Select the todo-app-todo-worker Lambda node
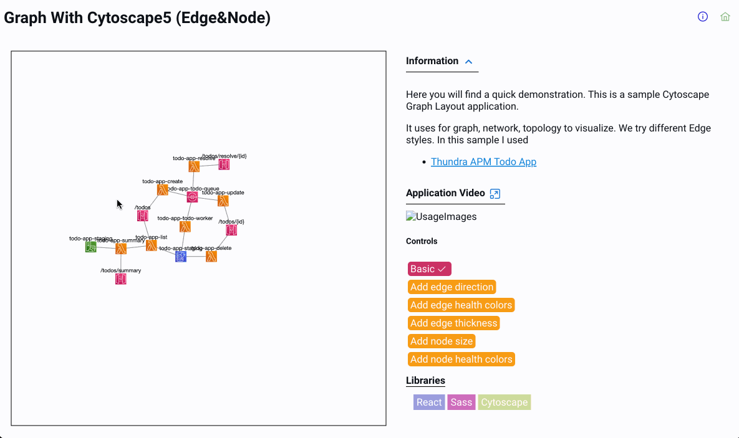This screenshot has width=739, height=438. [x=185, y=227]
